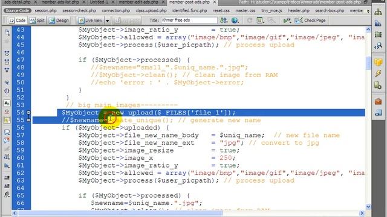Open the CSS Styles panel icon in right dock

(378, 24)
